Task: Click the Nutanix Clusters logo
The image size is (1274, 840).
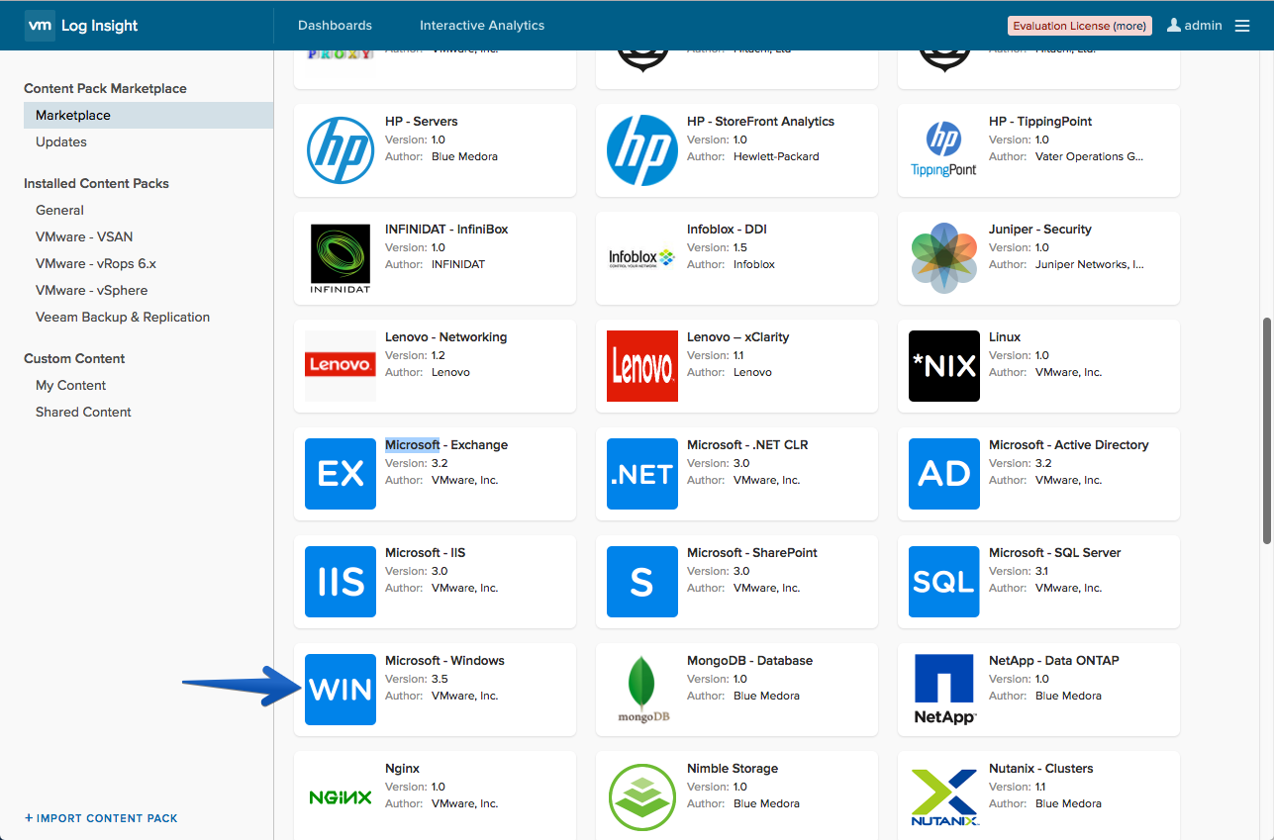Action: coord(944,797)
